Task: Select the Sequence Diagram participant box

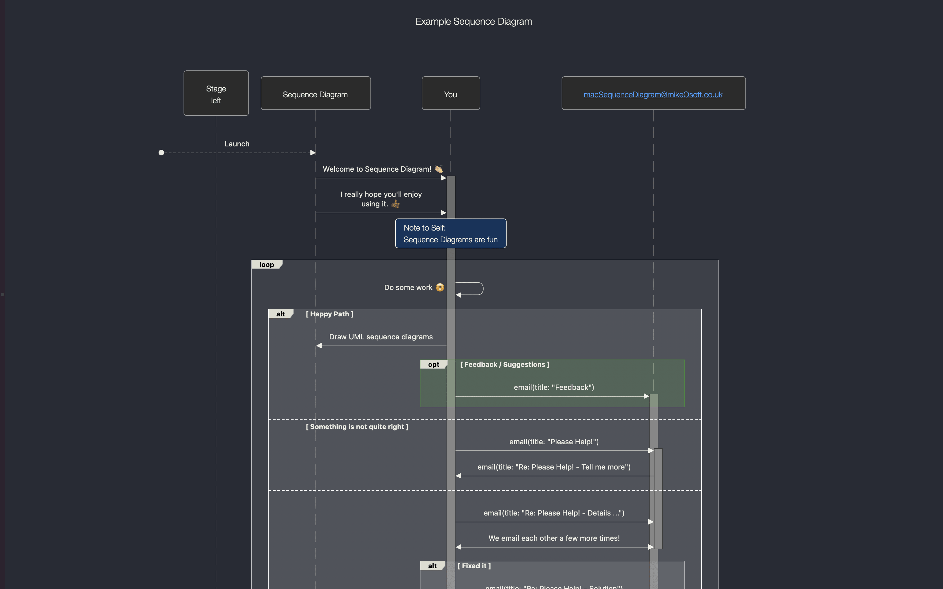Action: pyautogui.click(x=316, y=93)
